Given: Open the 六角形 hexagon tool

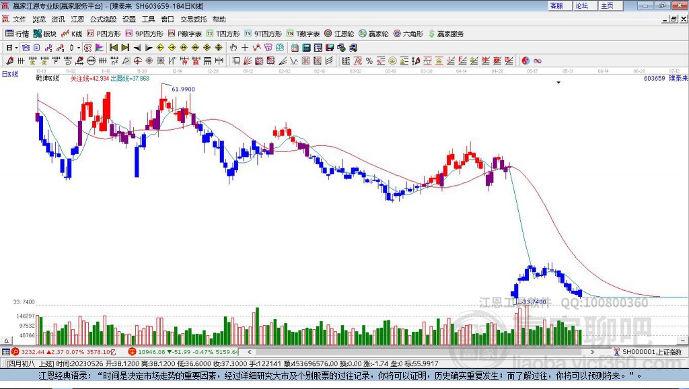Looking at the screenshot, I should coord(408,34).
